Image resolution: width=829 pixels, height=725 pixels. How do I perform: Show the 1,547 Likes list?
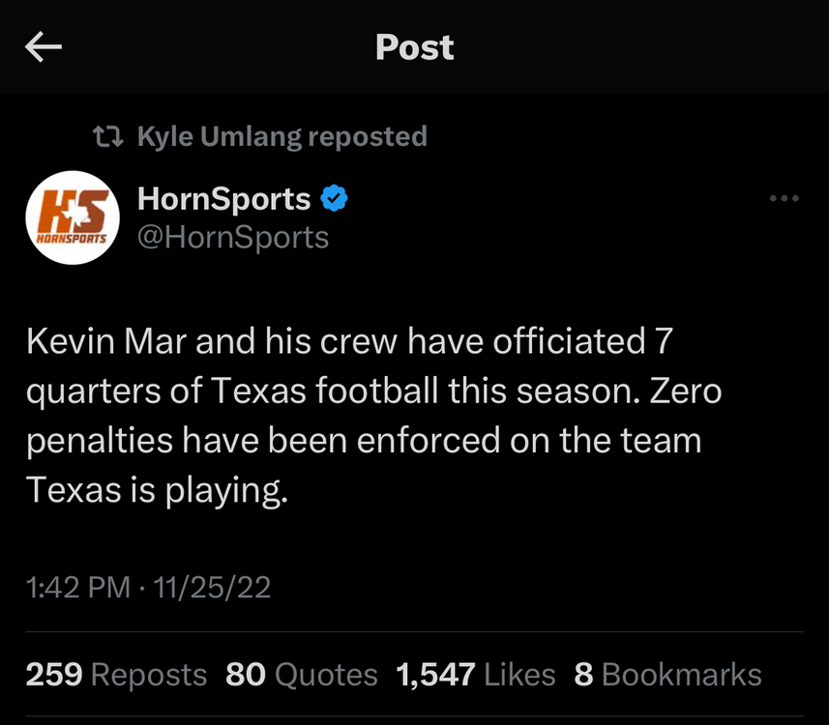tap(476, 675)
